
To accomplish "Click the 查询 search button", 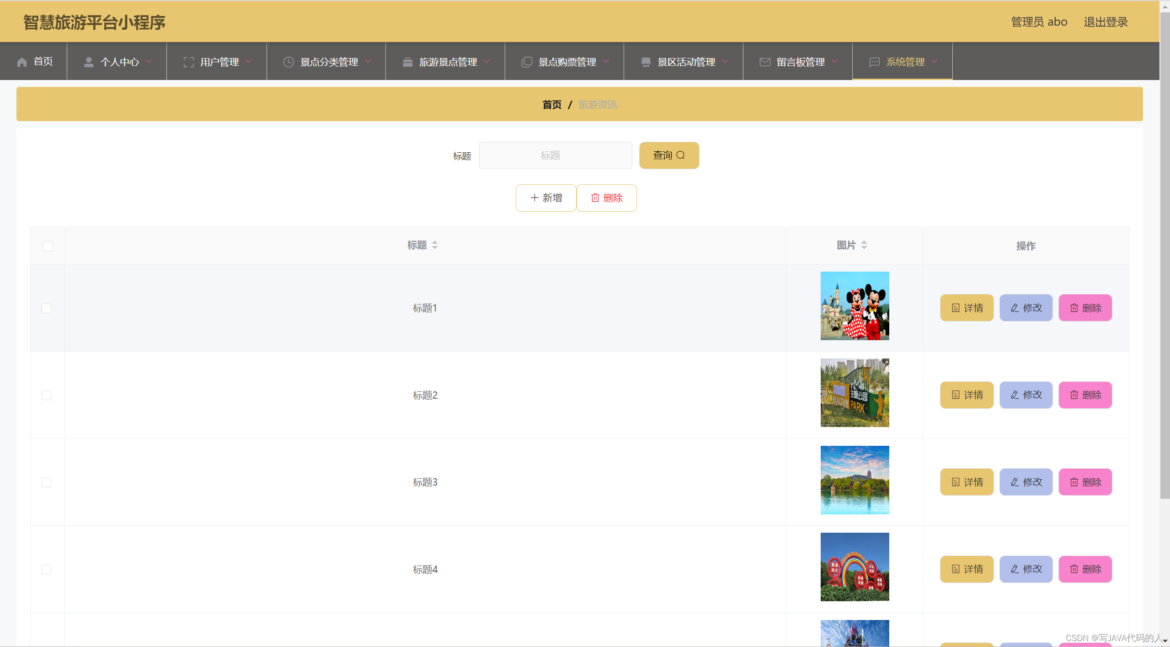I will tap(669, 155).
